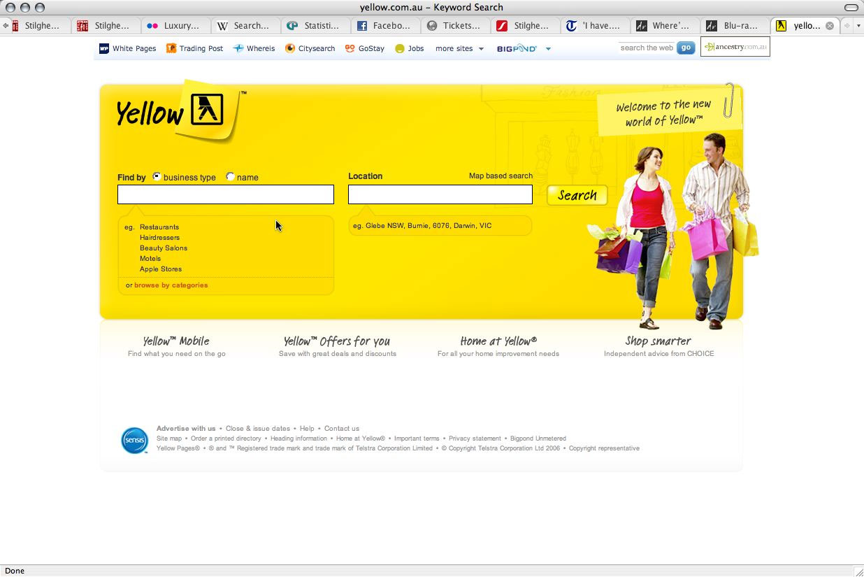Image resolution: width=864 pixels, height=577 pixels.
Task: Switch to the Wikipedia 'Search...' tab
Action: pyautogui.click(x=246, y=26)
